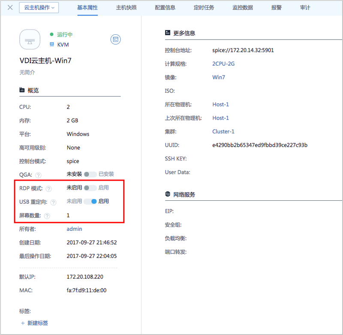Close the VM detail panel with X
Viewport: 343px width, 335px height.
(x=10, y=8)
